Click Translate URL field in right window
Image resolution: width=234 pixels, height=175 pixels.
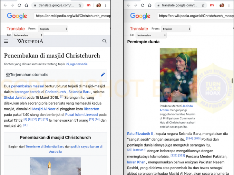point(195,16)
